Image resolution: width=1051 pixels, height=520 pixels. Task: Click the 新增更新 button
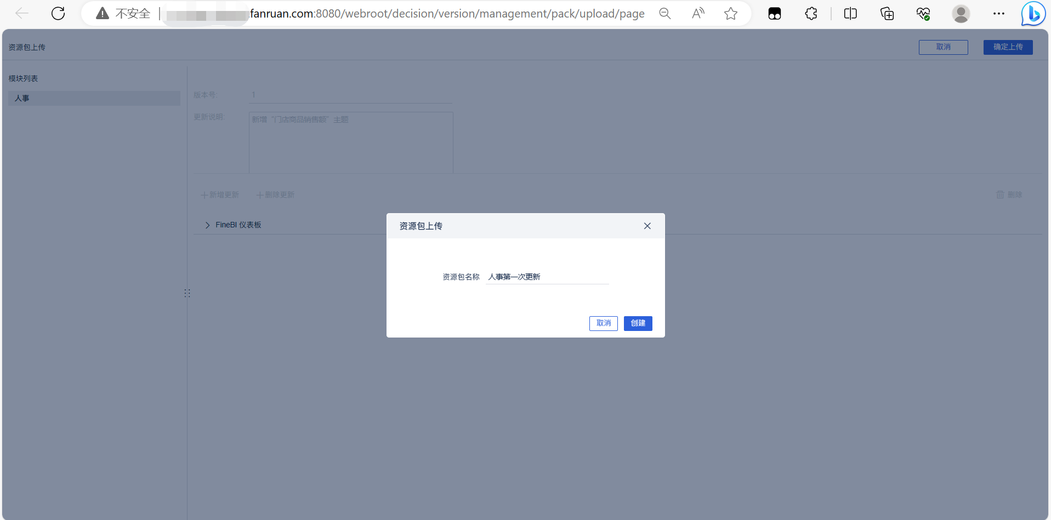[220, 195]
